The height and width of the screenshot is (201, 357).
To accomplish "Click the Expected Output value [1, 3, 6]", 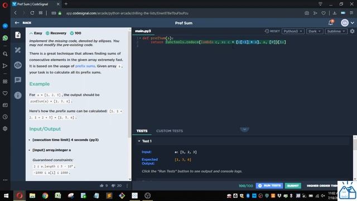I will coord(183,160).
